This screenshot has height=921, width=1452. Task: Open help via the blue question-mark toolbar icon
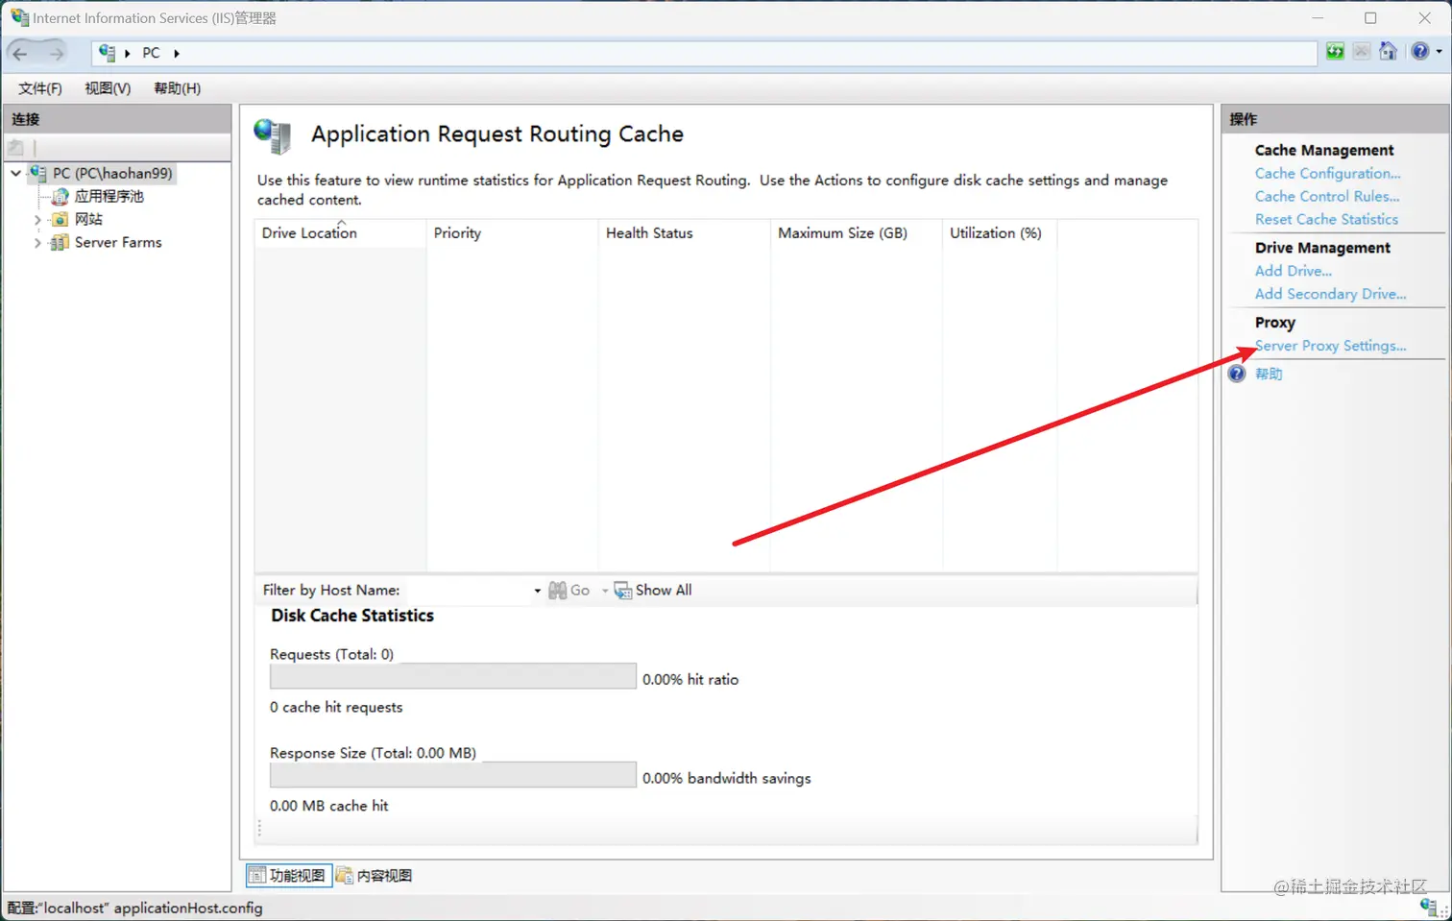point(1420,52)
